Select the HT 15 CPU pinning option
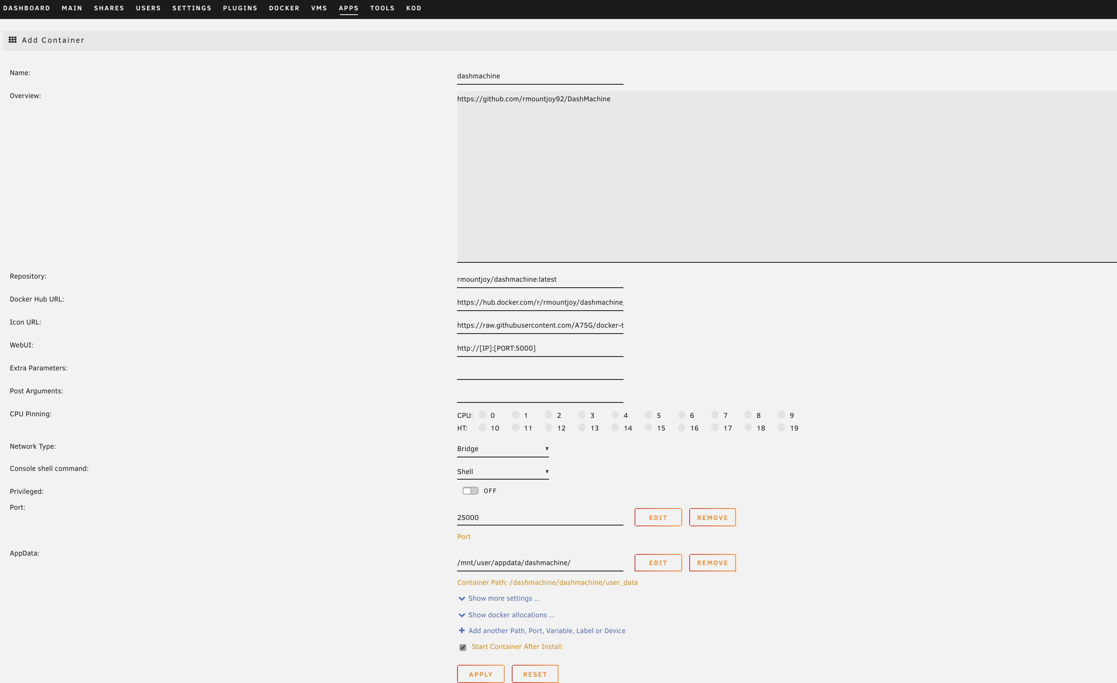This screenshot has width=1117, height=683. tap(648, 427)
